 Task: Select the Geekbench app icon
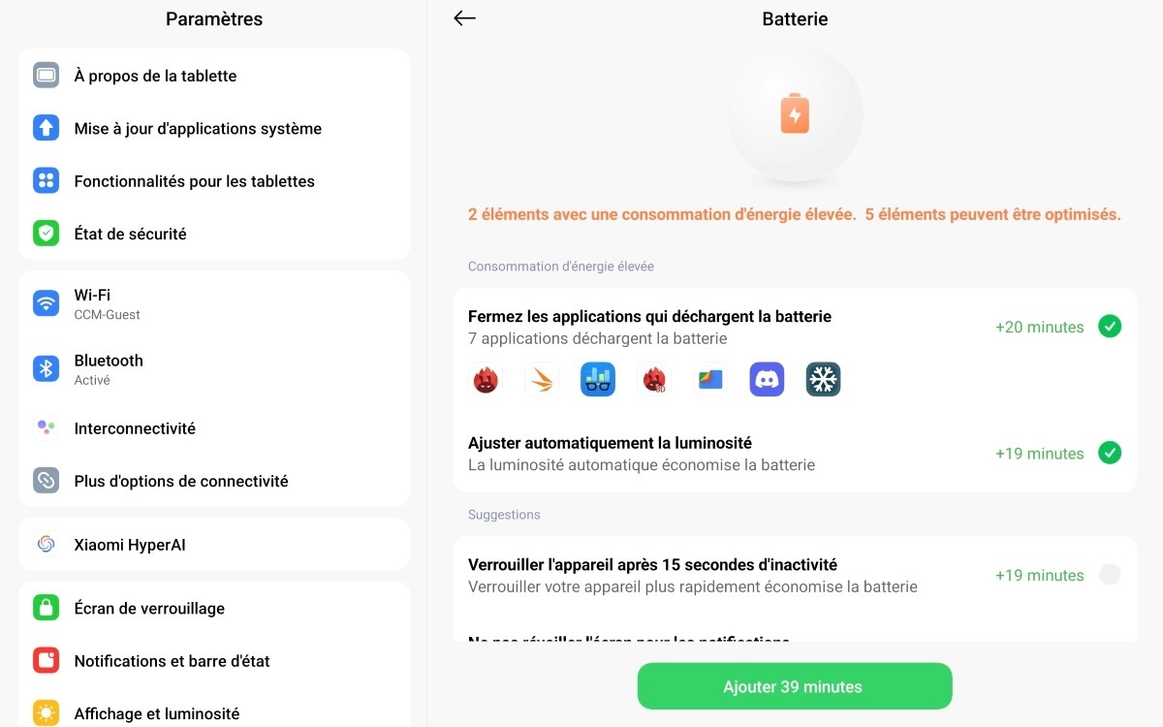coord(598,379)
